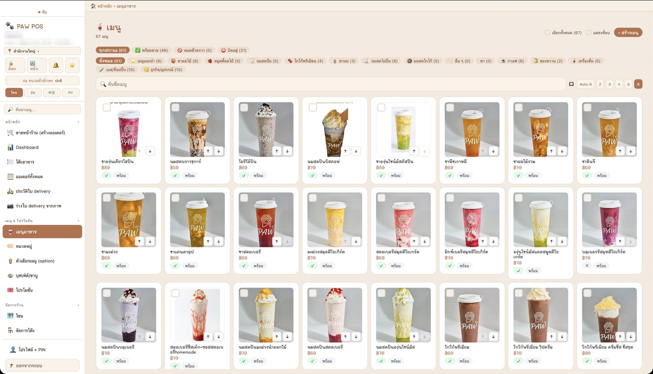Click ออกจากระบบ logout button
This screenshot has width=653, height=374.
(x=42, y=365)
